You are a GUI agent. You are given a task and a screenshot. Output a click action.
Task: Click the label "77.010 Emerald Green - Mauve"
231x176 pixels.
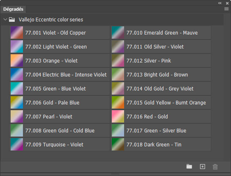coord(162,32)
